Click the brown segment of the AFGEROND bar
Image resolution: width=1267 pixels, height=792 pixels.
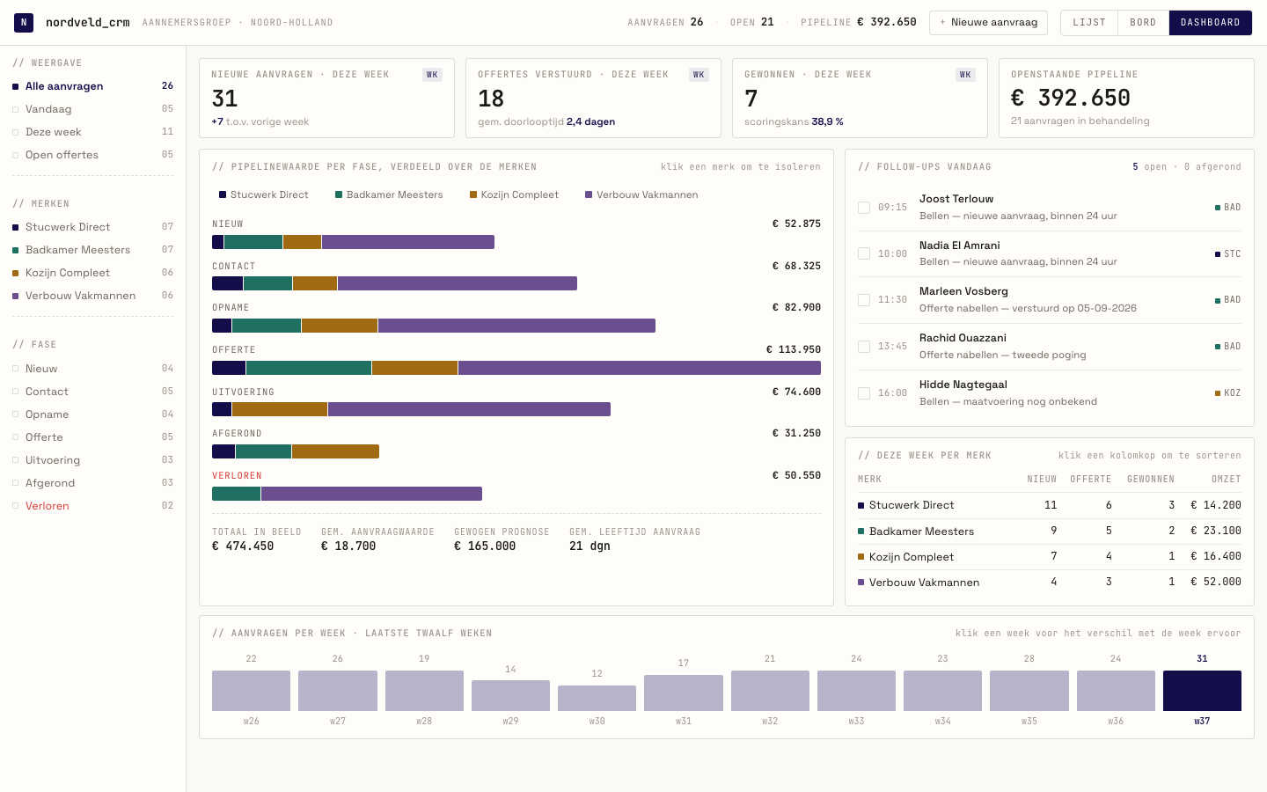pos(335,451)
